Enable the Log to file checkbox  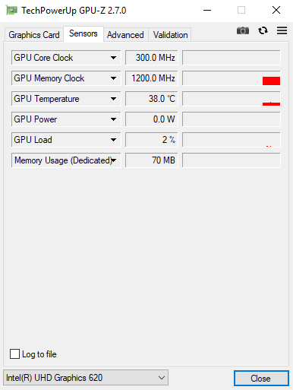pos(14,354)
